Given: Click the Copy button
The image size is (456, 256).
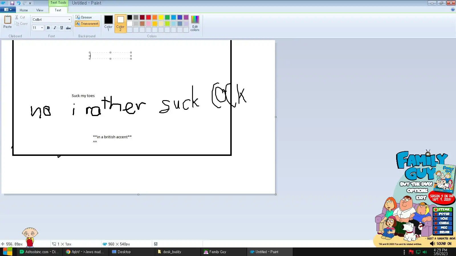Looking at the screenshot, I should tap(21, 24).
